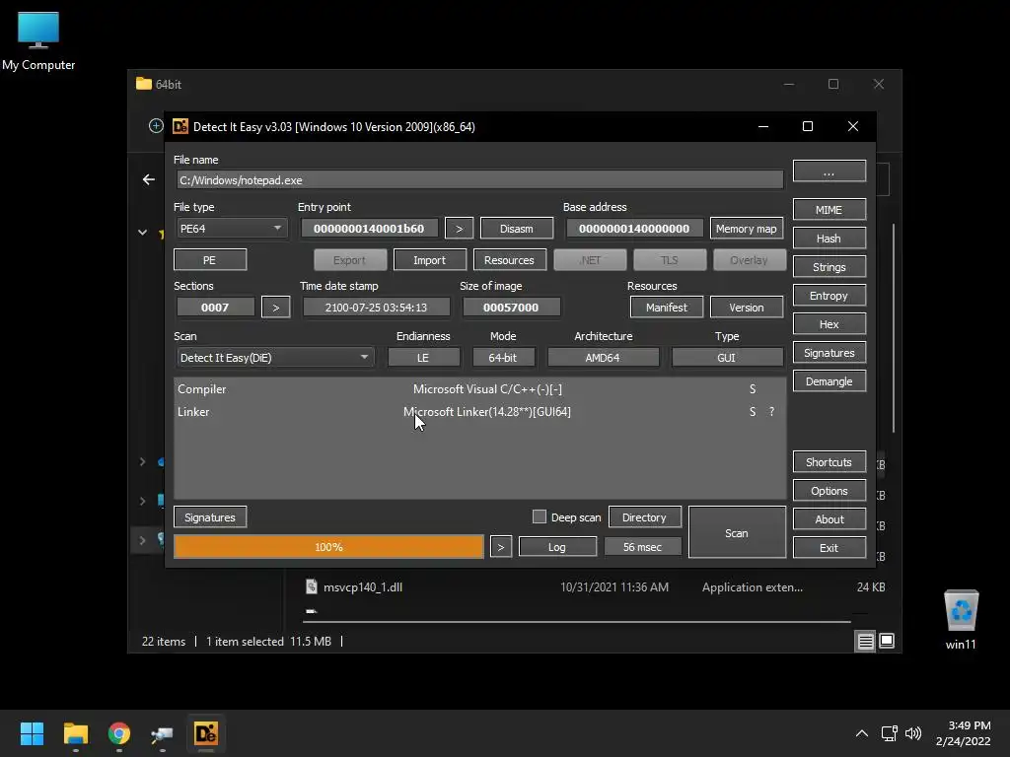
Task: Open the Options dialog
Action: coord(829,491)
